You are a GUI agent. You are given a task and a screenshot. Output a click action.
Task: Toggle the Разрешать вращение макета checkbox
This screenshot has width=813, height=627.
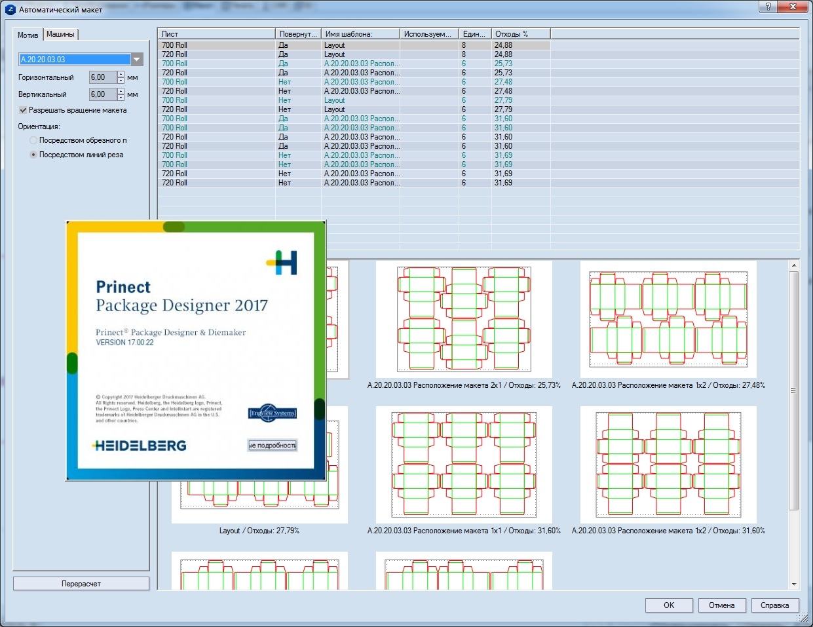click(x=23, y=110)
